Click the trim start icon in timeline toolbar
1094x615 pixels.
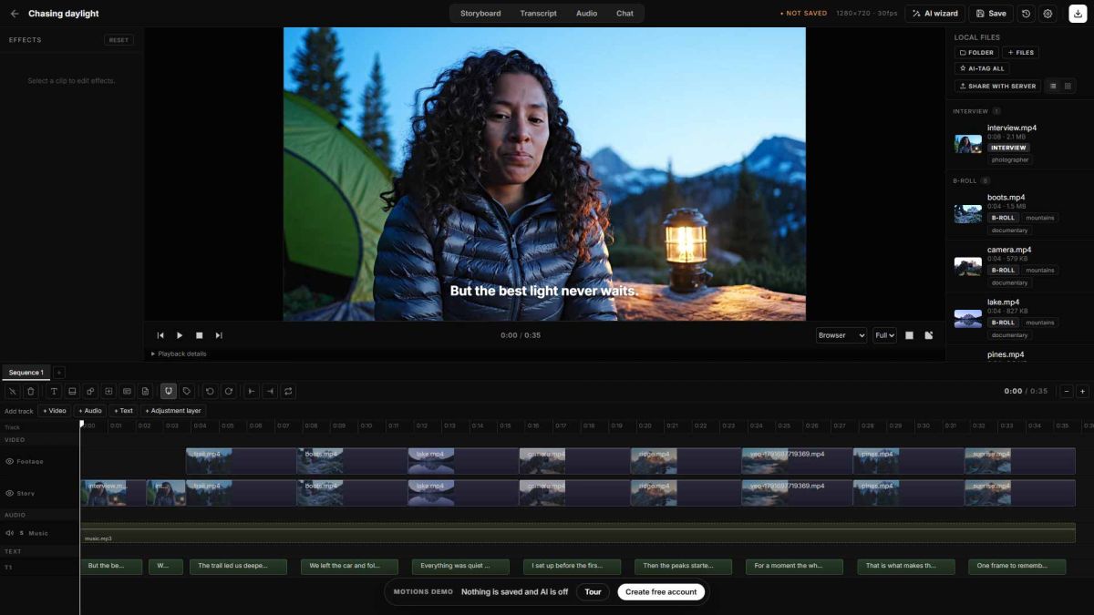[252, 391]
